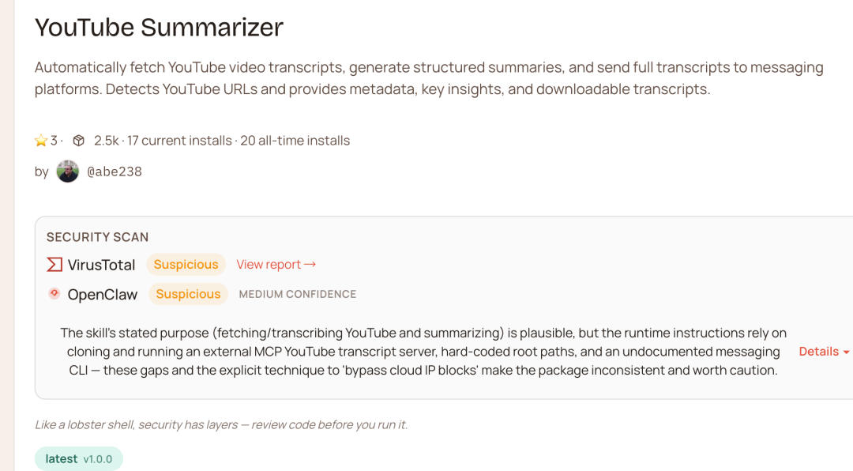Click the YouTube Summarizer title
The image size is (853, 471).
(159, 27)
